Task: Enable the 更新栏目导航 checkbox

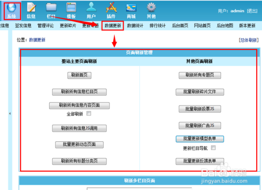Action: click(x=213, y=147)
